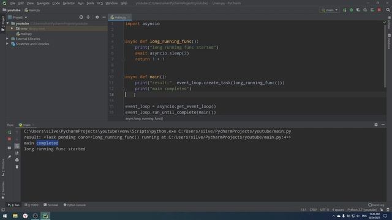Viewport: 392px width, 220px height.
Task: Click the green Run main button in toolbar
Action: [344, 10]
